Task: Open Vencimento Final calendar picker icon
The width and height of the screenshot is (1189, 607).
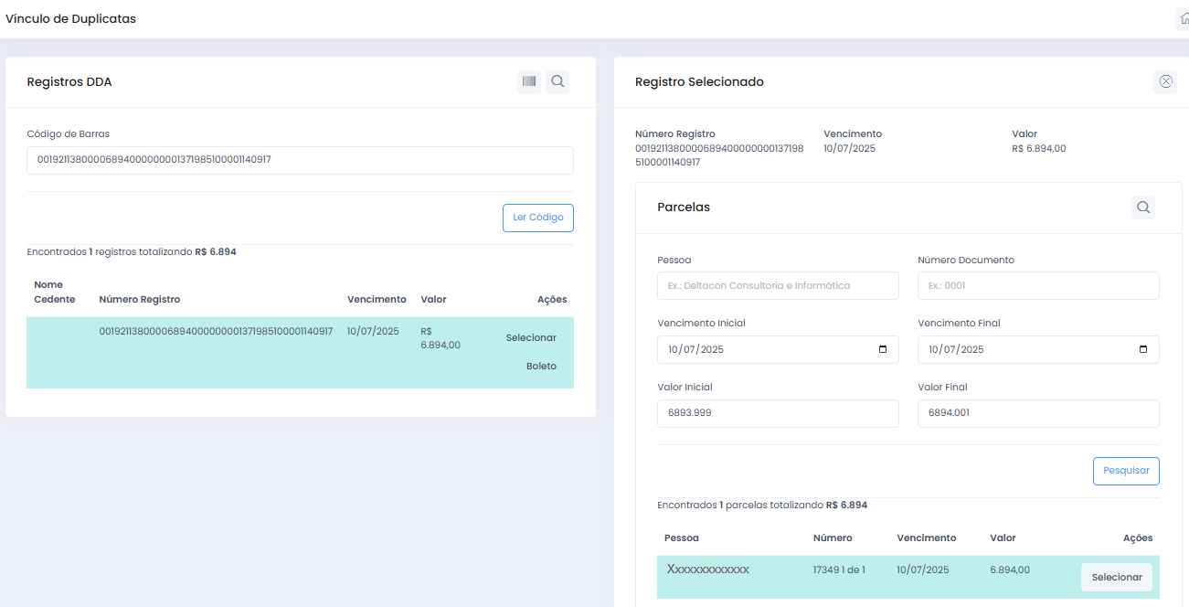Action: pos(1142,349)
